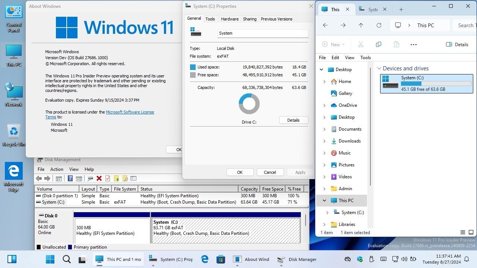Switch Explorer to details list view

(x=463, y=232)
